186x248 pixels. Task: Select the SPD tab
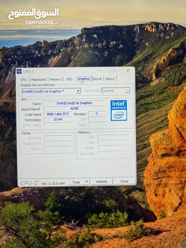(69, 79)
